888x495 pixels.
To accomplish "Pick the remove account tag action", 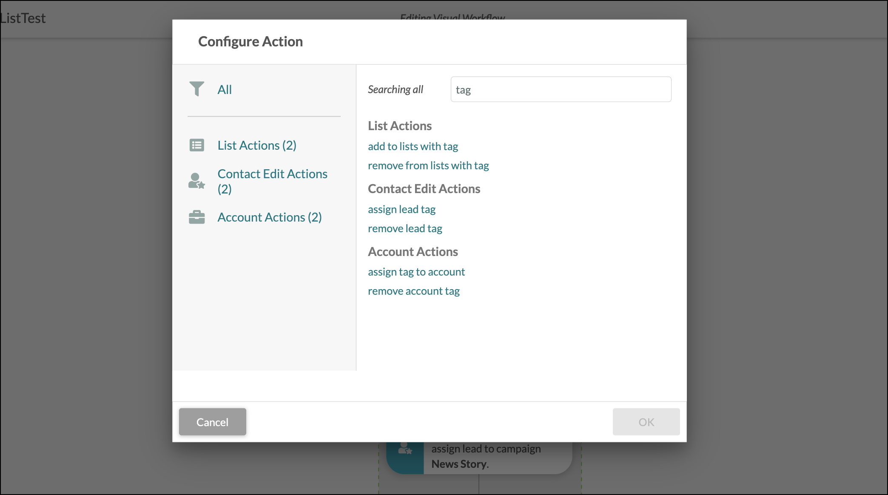I will 413,291.
